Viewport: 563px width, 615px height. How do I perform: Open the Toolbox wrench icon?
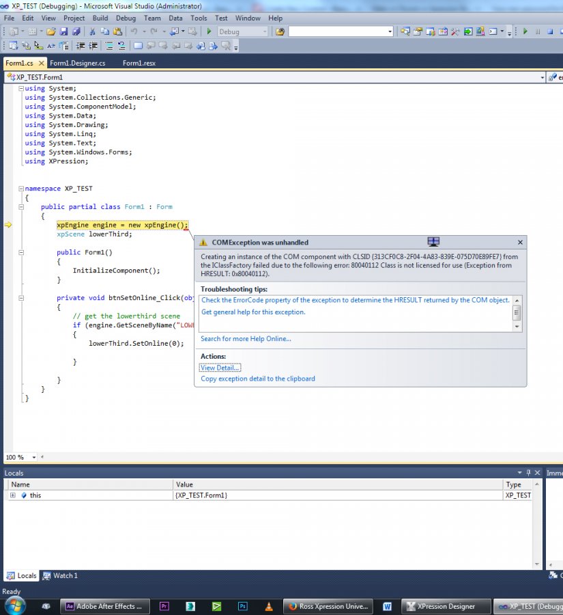click(x=455, y=31)
